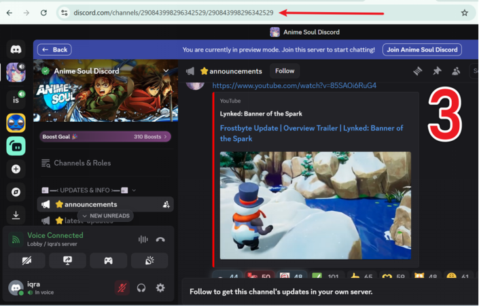479x306 pixels.
Task: Unmute the microphone
Action: (x=122, y=288)
